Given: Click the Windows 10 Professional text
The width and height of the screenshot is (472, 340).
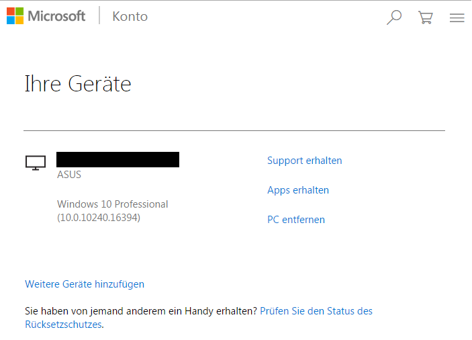Looking at the screenshot, I should 113,204.
